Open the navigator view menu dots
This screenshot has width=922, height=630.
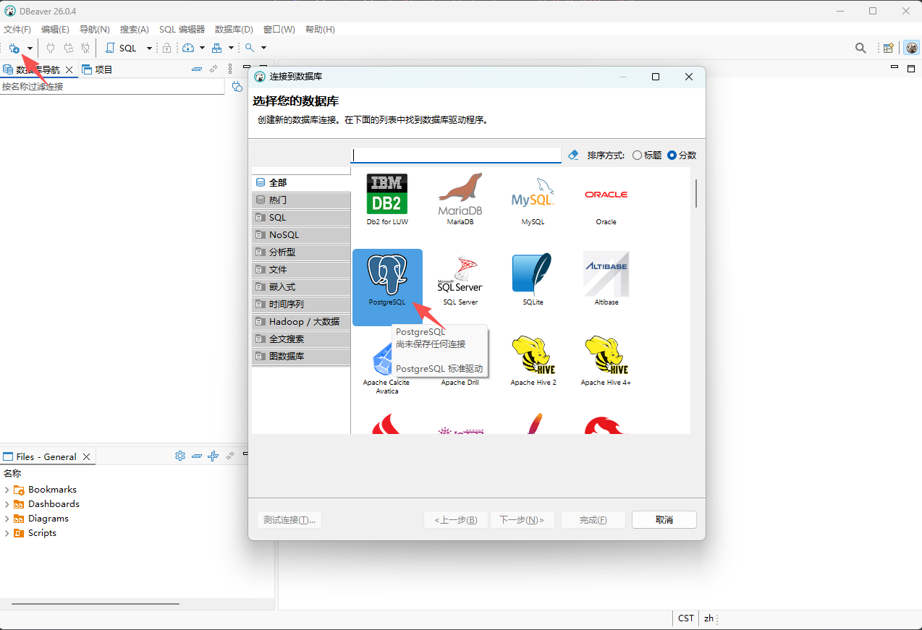tap(230, 69)
